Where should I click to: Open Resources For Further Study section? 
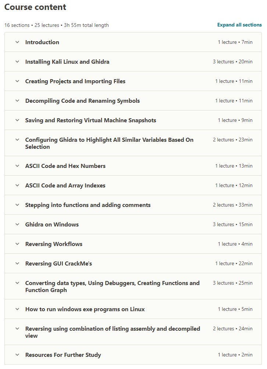tap(63, 355)
